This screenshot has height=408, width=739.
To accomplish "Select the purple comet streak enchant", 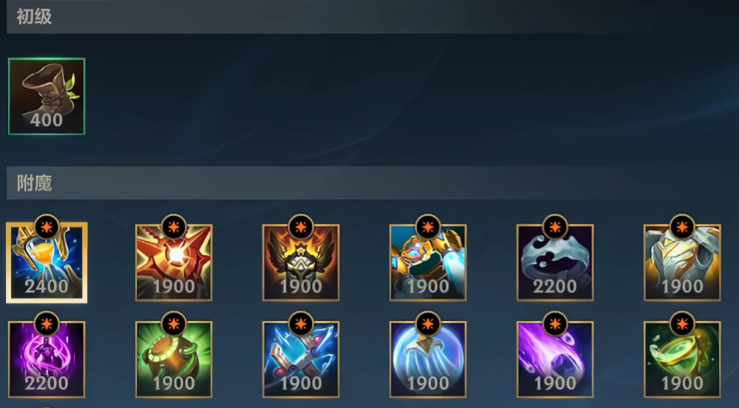I will coord(556,359).
